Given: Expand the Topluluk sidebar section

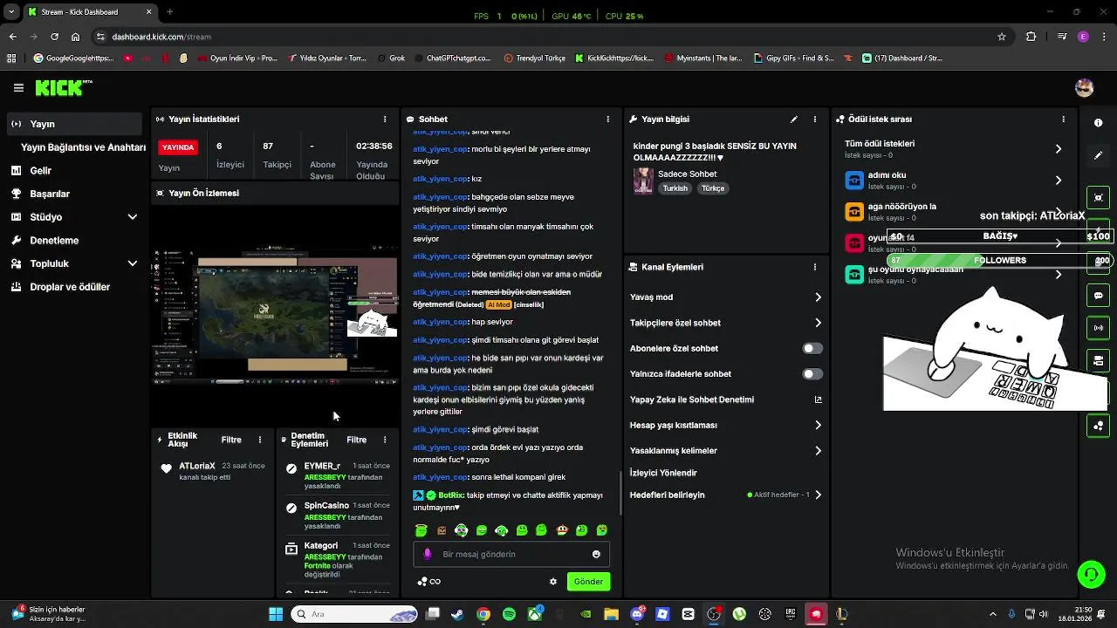Looking at the screenshot, I should pyautogui.click(x=133, y=263).
